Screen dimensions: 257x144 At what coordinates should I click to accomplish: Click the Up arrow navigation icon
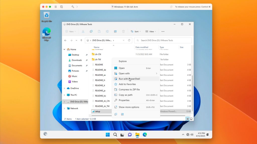pyautogui.click(x=81, y=40)
